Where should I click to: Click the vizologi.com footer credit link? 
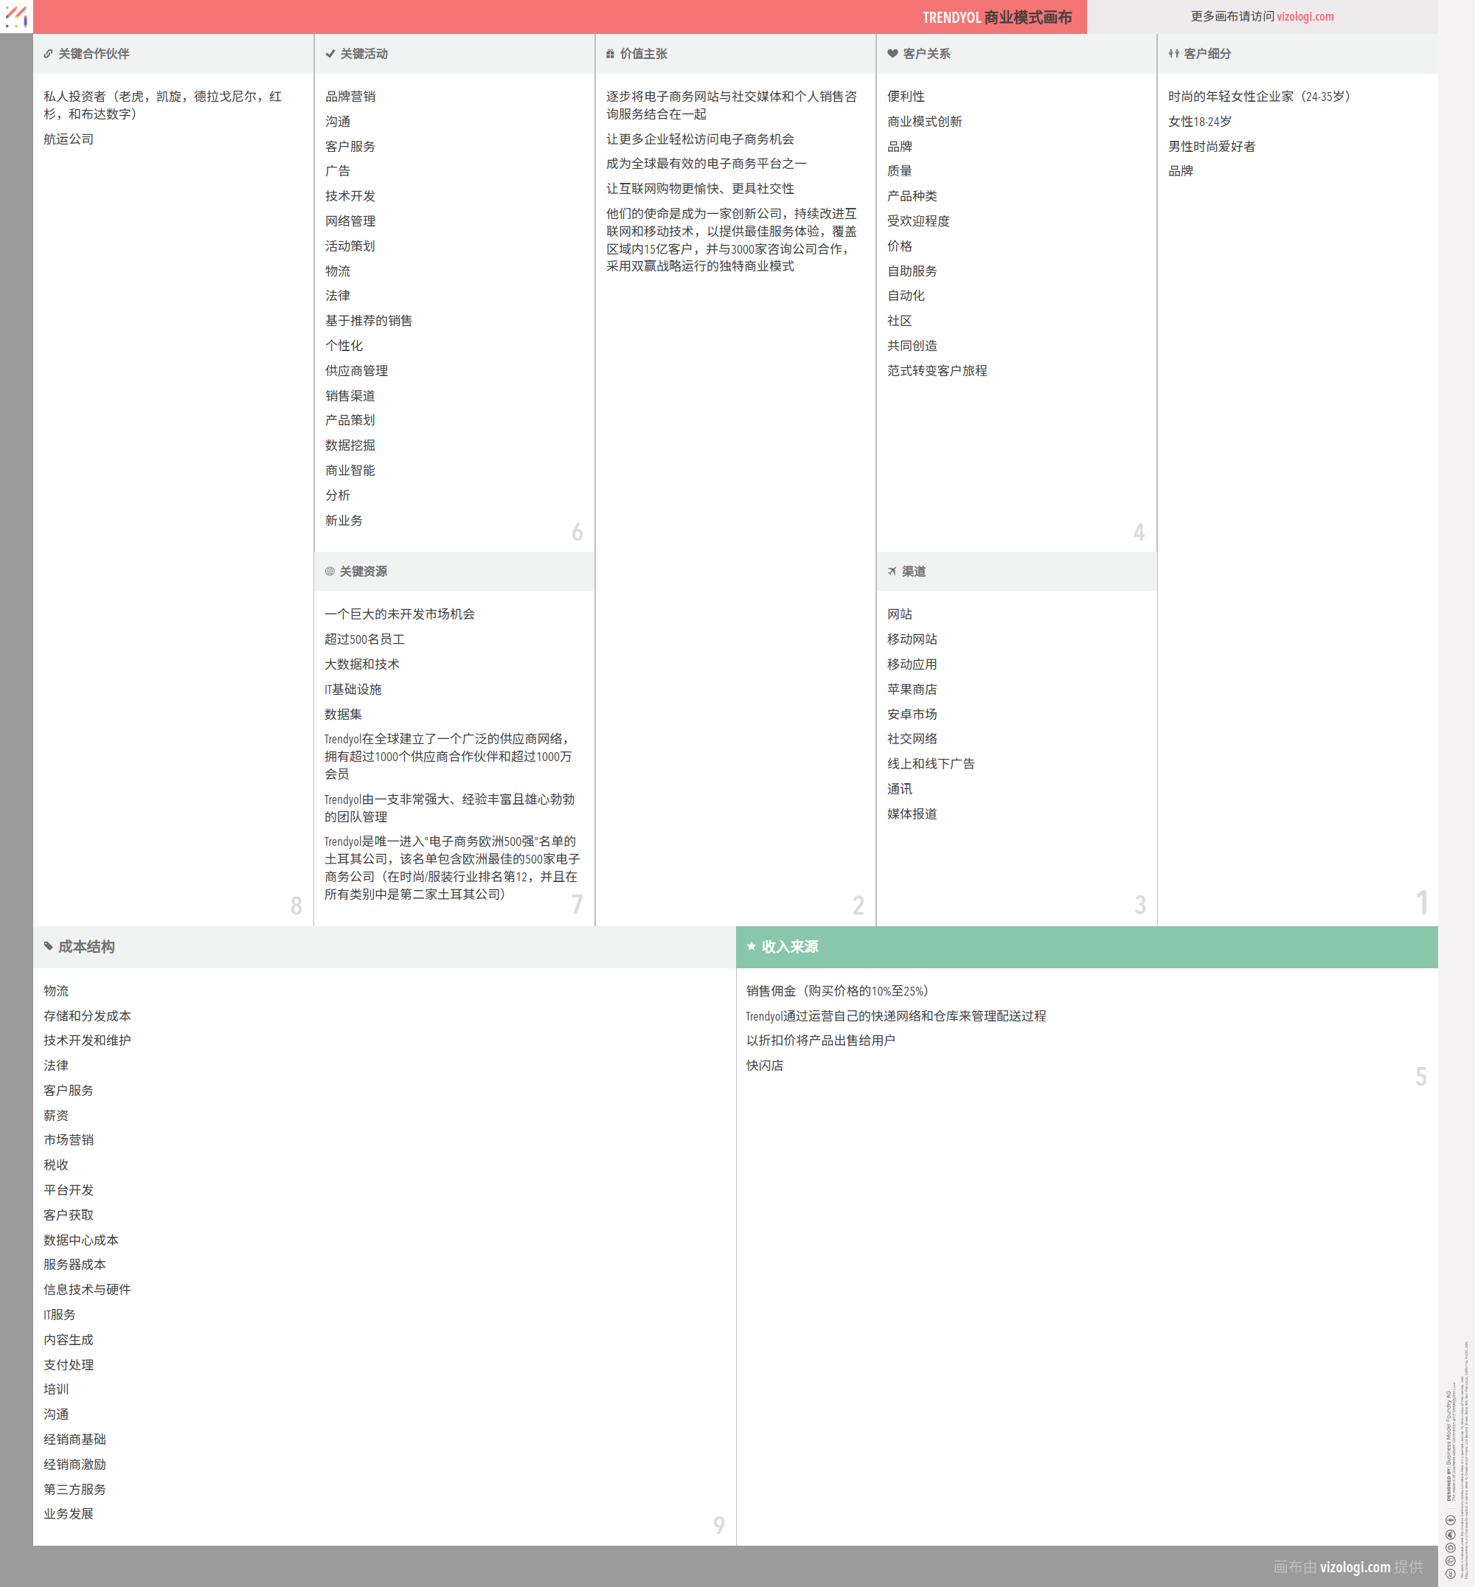1355,1567
